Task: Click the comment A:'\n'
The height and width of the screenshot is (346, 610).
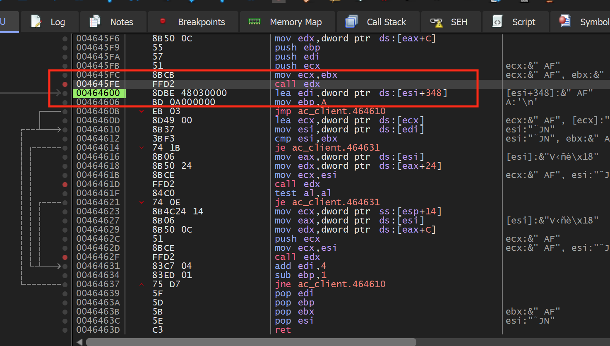Action: (521, 102)
